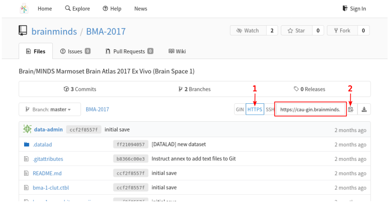This screenshot has width=390, height=204.
Task: Switch clone protocol to SSH
Action: click(x=269, y=109)
